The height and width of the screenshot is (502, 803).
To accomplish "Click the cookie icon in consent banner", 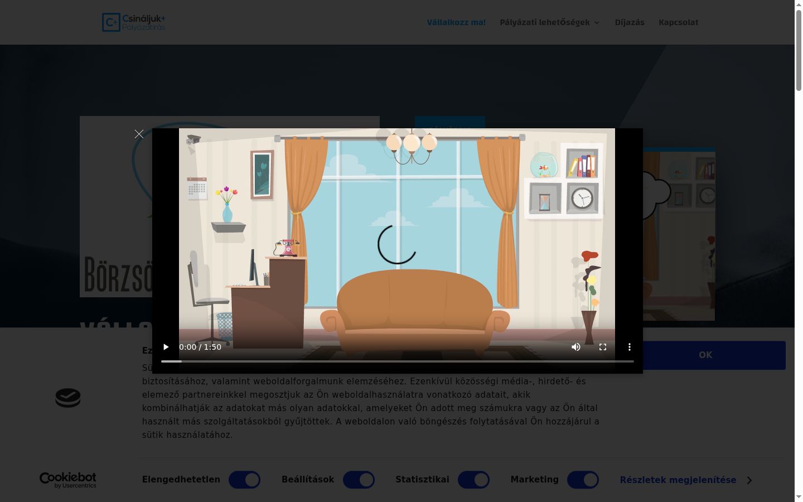I will tap(68, 398).
